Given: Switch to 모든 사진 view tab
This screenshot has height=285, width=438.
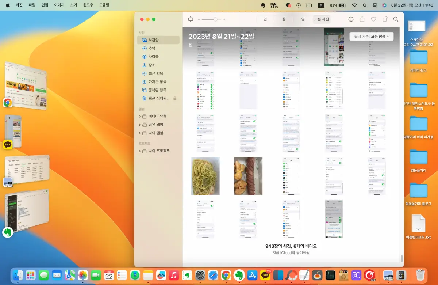Looking at the screenshot, I should click(x=322, y=19).
